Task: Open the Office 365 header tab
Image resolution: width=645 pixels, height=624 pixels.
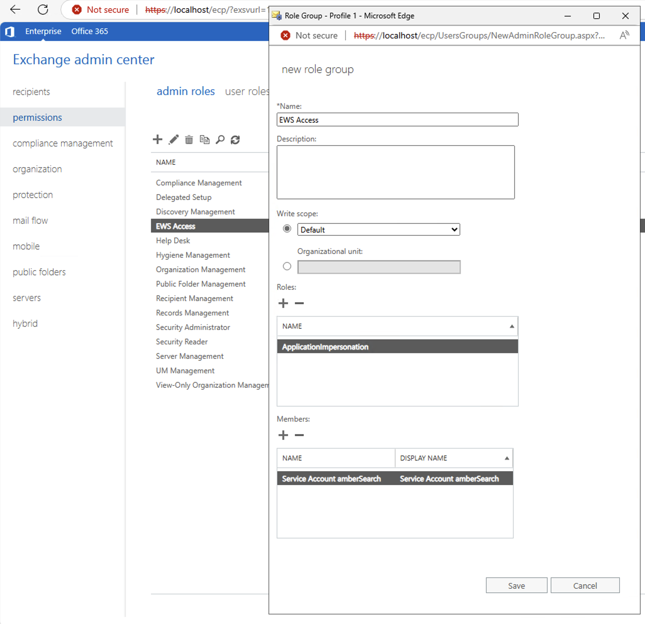Action: [x=90, y=31]
